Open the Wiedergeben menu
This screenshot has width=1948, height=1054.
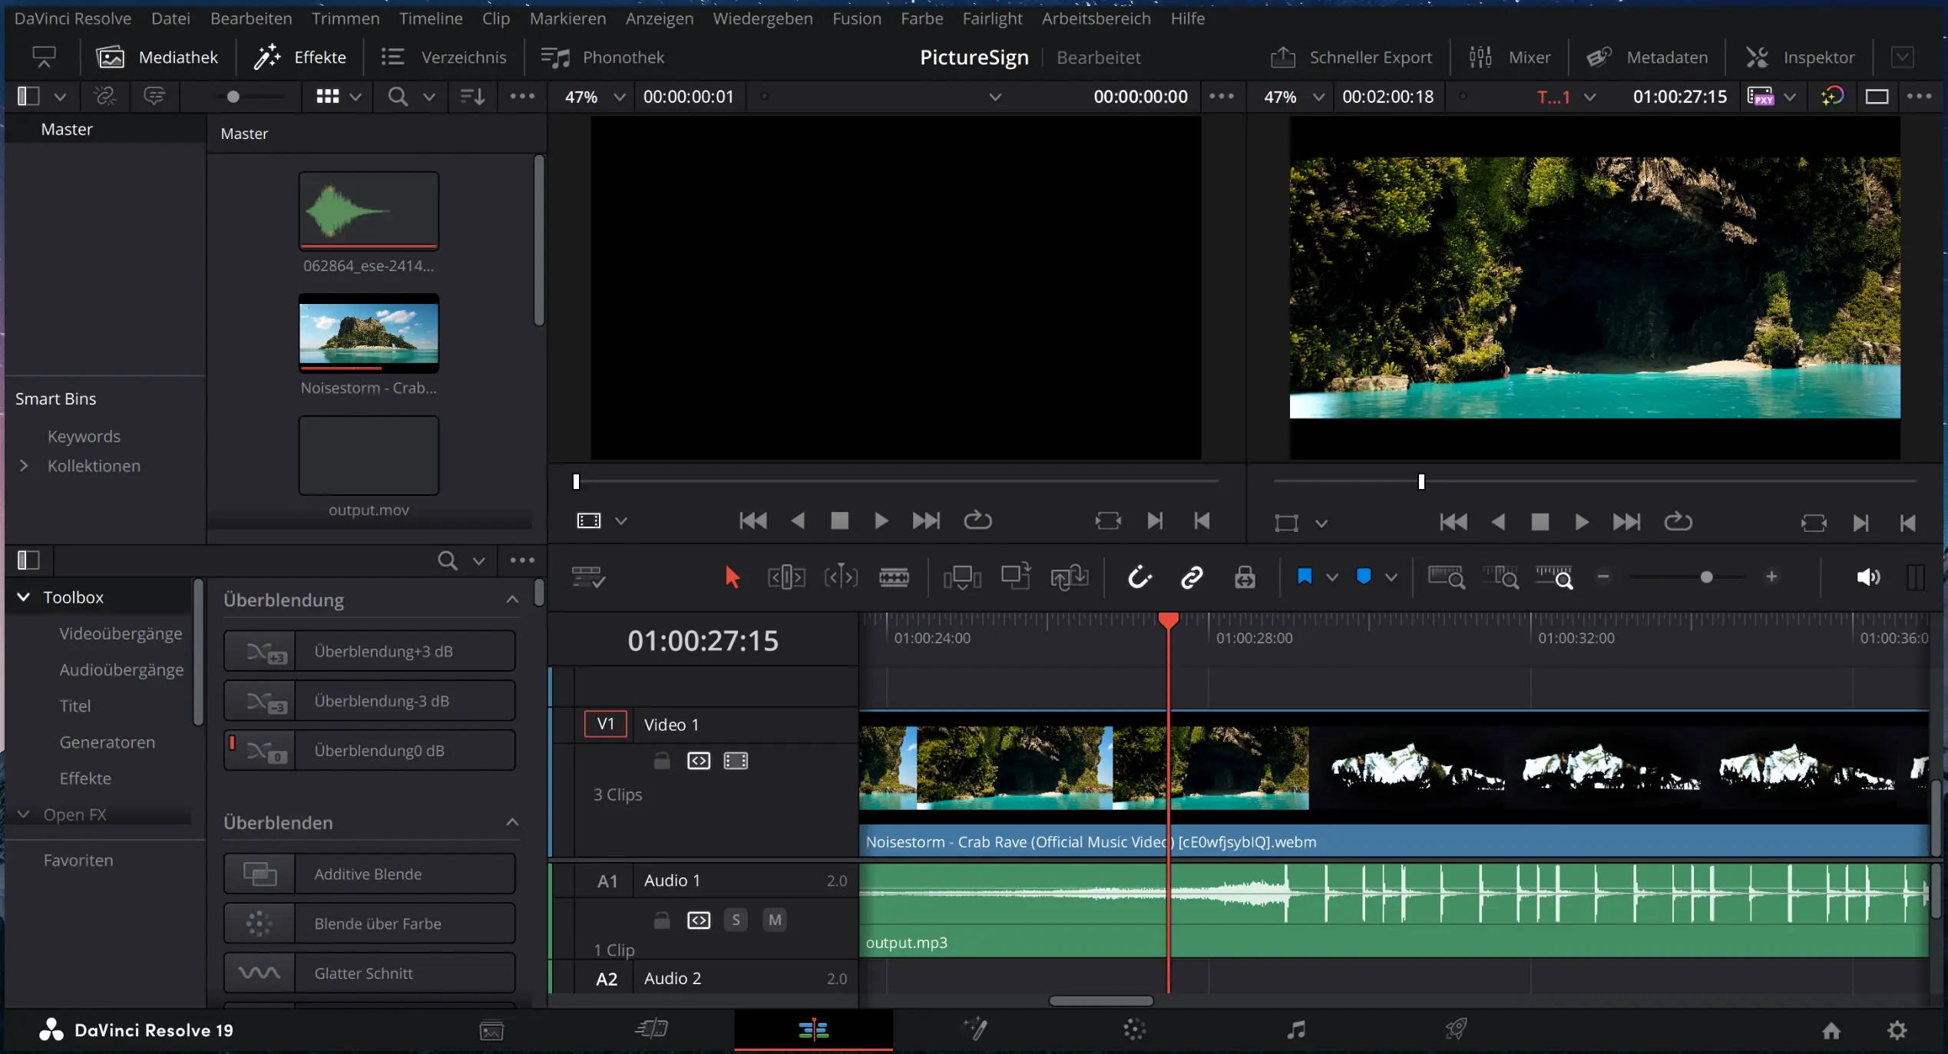[762, 18]
